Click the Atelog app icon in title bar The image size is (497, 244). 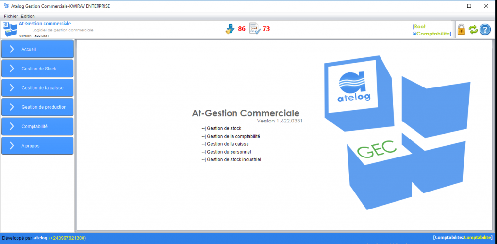point(6,6)
